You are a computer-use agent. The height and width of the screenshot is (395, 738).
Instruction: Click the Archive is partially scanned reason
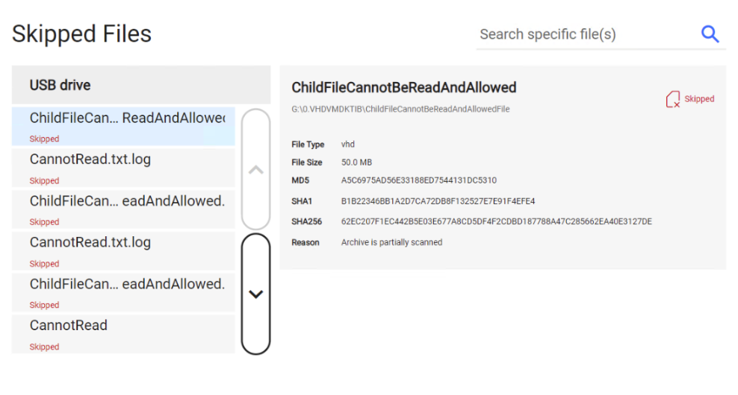[x=391, y=242]
